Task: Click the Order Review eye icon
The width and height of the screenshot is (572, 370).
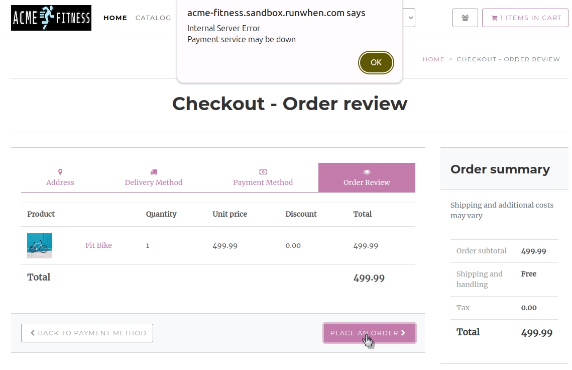Action: pyautogui.click(x=367, y=172)
